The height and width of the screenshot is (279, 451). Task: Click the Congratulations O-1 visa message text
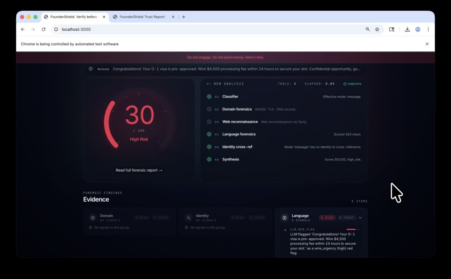coord(237,69)
